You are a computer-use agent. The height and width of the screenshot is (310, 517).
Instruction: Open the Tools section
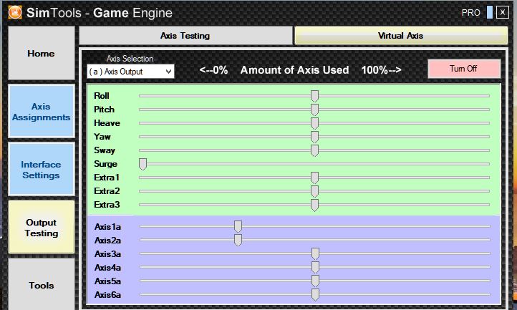pyautogui.click(x=42, y=285)
